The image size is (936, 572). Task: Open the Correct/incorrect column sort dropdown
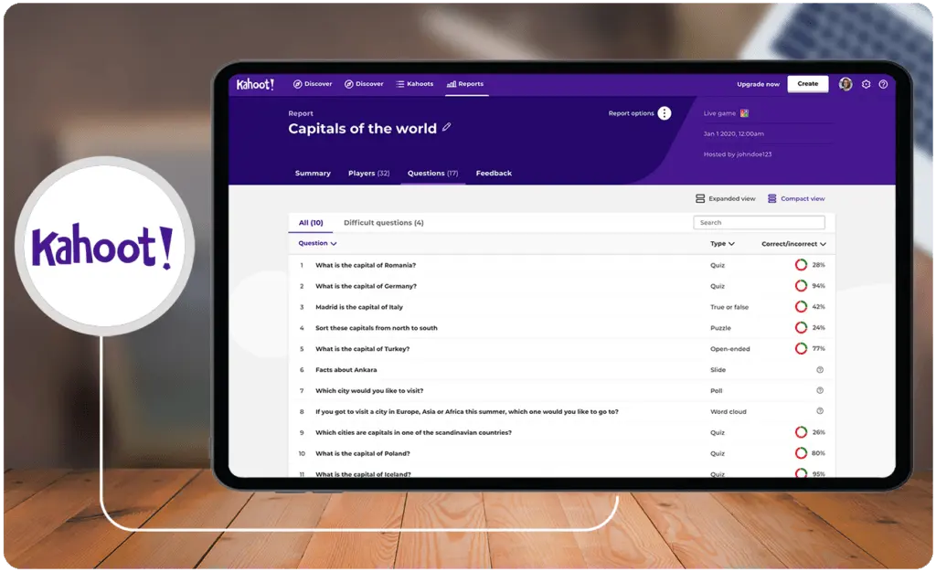794,244
